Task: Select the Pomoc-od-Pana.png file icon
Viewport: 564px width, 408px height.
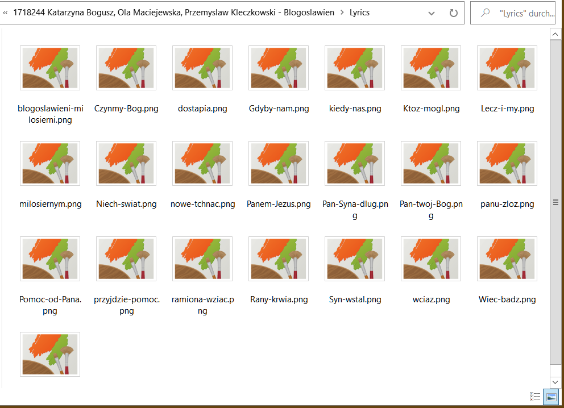Action: pos(50,259)
